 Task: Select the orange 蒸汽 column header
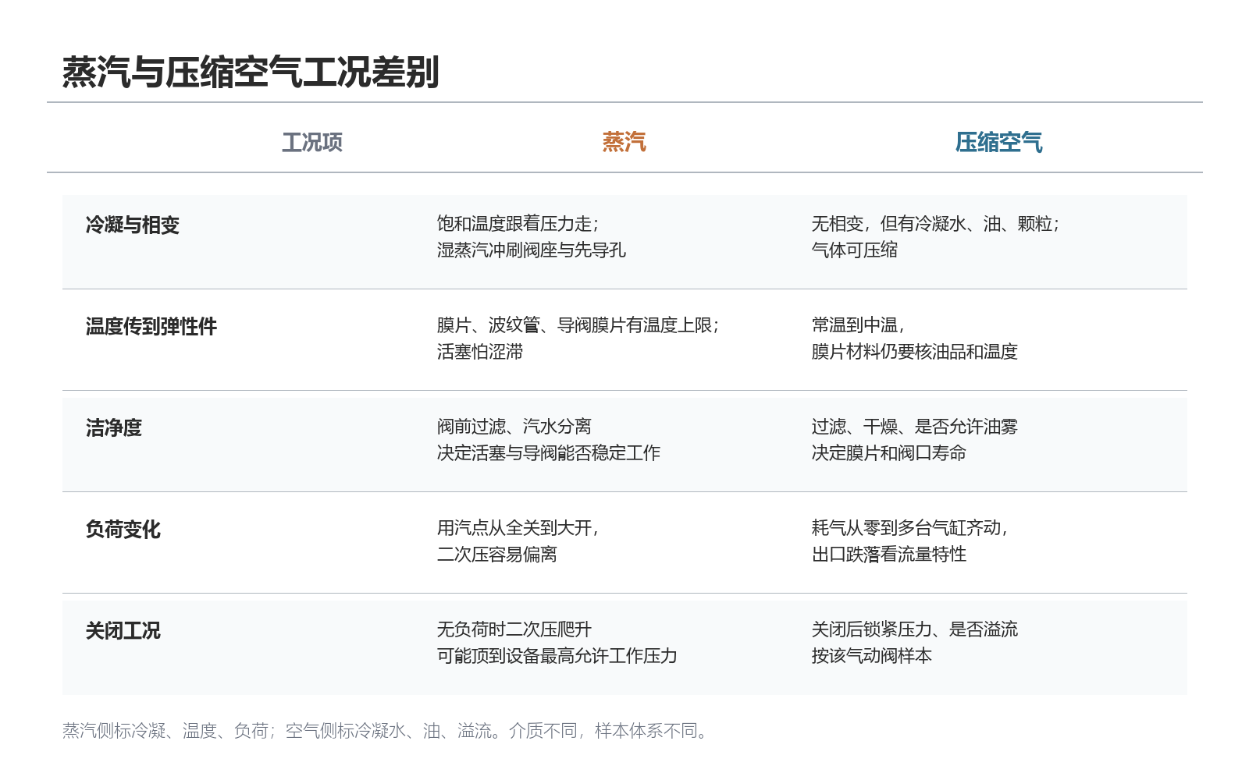point(624,142)
